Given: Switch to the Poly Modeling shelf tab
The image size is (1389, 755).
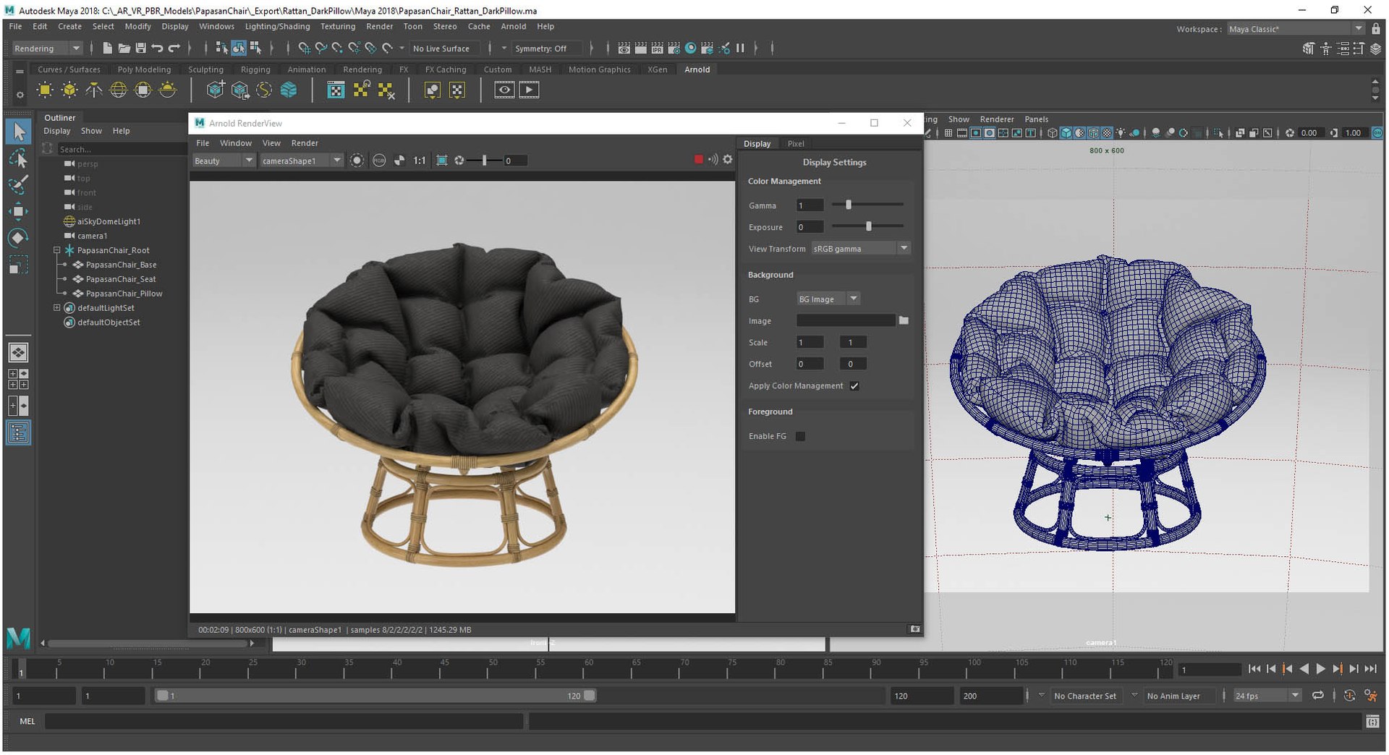Looking at the screenshot, I should click(x=144, y=69).
